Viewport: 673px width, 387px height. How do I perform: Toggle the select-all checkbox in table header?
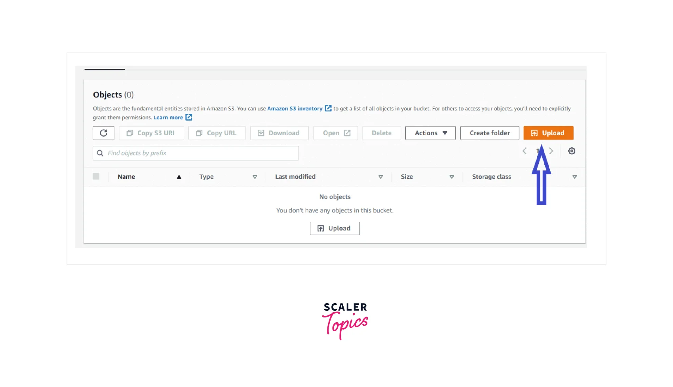(x=96, y=177)
